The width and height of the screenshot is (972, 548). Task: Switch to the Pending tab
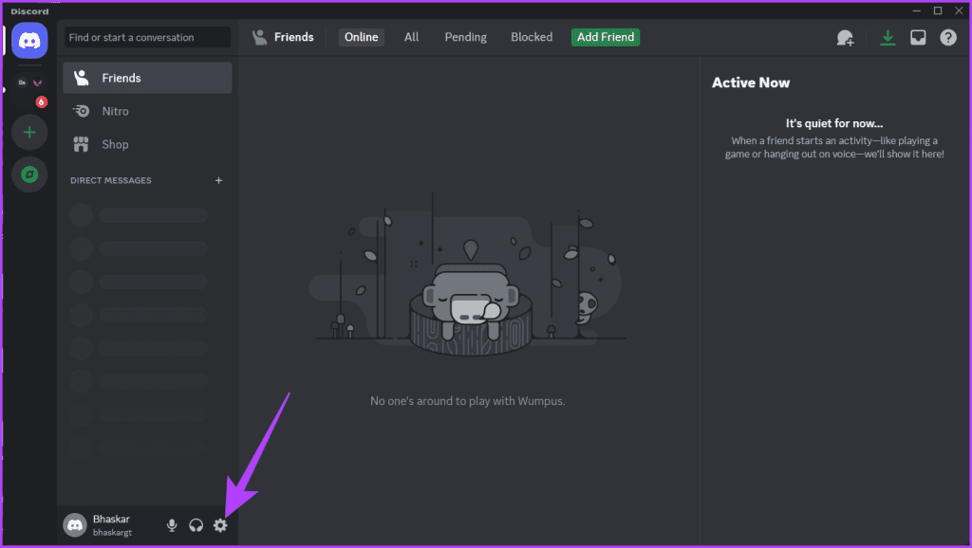click(x=465, y=37)
